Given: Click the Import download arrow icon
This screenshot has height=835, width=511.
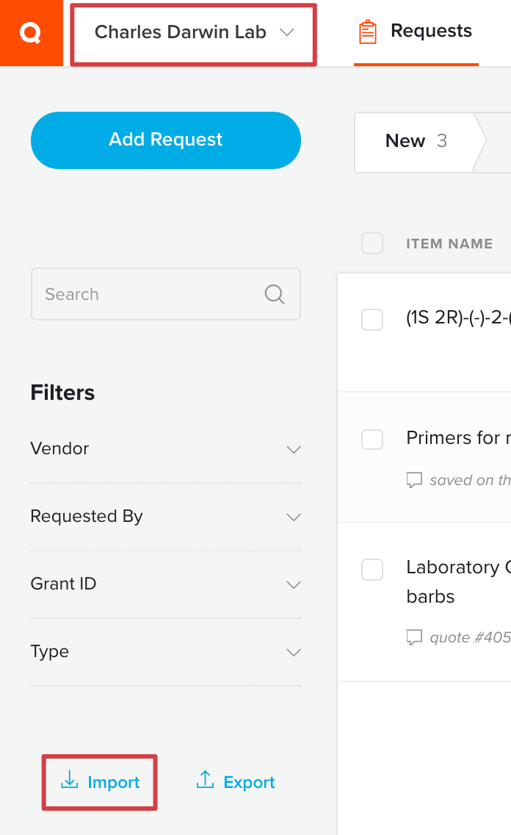Looking at the screenshot, I should point(69,780).
